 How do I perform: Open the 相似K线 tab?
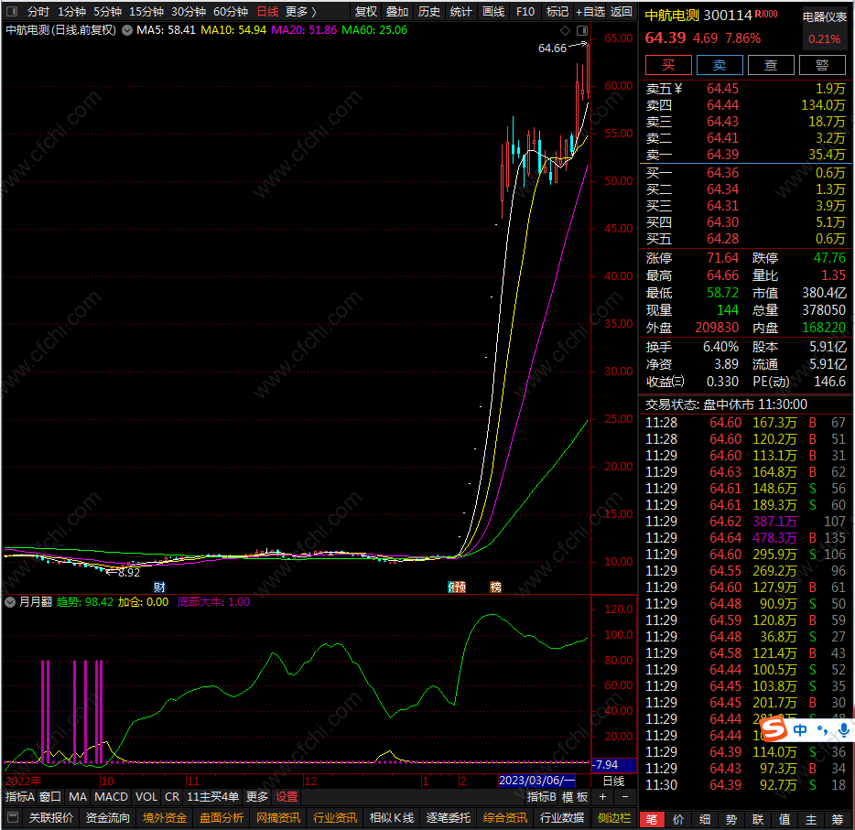392,817
